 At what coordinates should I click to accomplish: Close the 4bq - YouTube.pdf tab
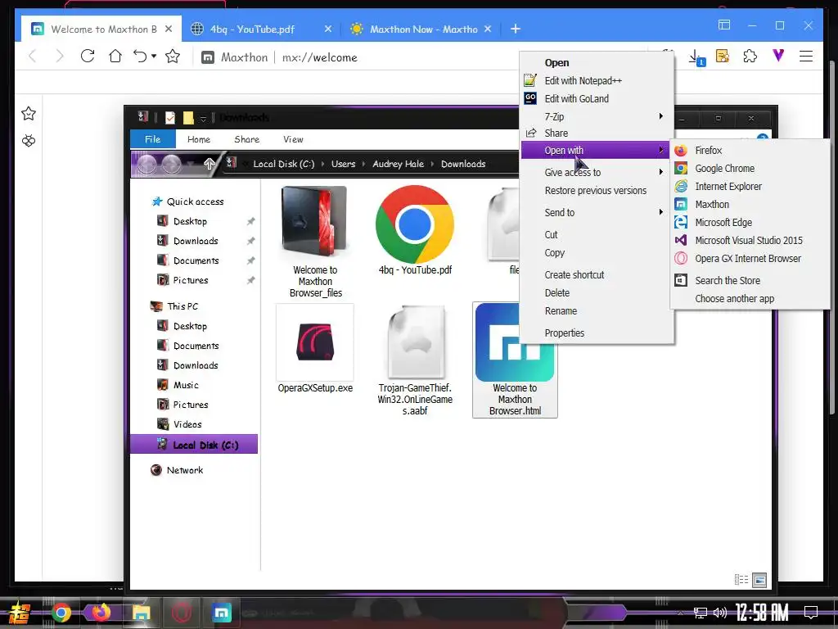(328, 29)
